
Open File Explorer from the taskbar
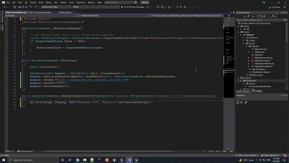click(x=85, y=160)
